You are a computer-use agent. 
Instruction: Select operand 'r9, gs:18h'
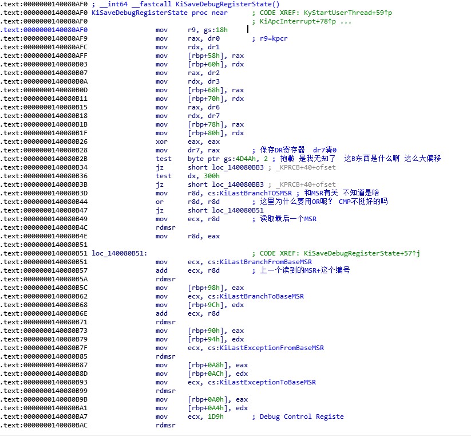click(208, 30)
